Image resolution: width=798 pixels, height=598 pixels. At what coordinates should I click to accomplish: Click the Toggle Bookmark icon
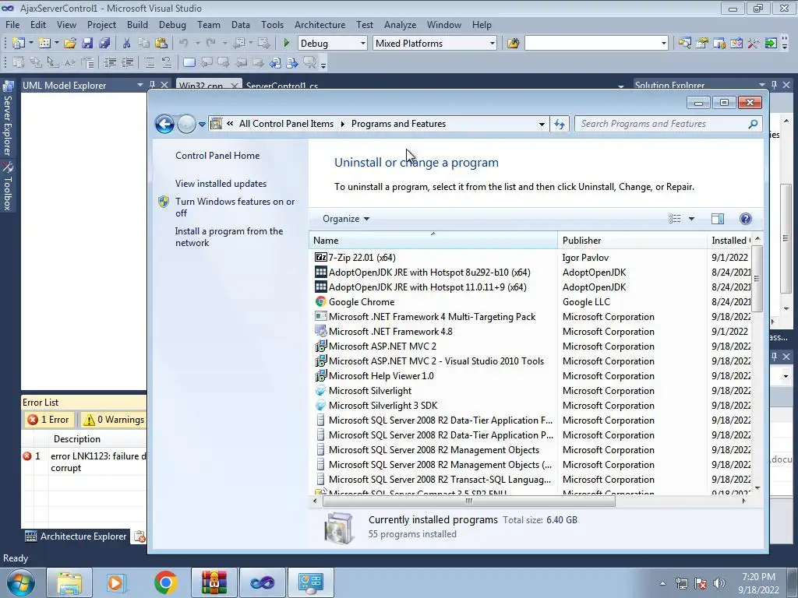pyautogui.click(x=189, y=62)
